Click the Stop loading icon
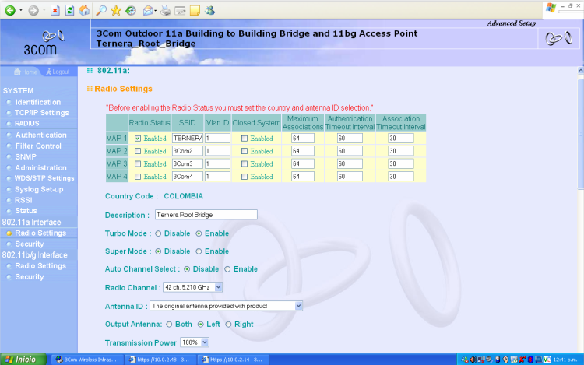The height and width of the screenshot is (365, 584). [x=55, y=10]
